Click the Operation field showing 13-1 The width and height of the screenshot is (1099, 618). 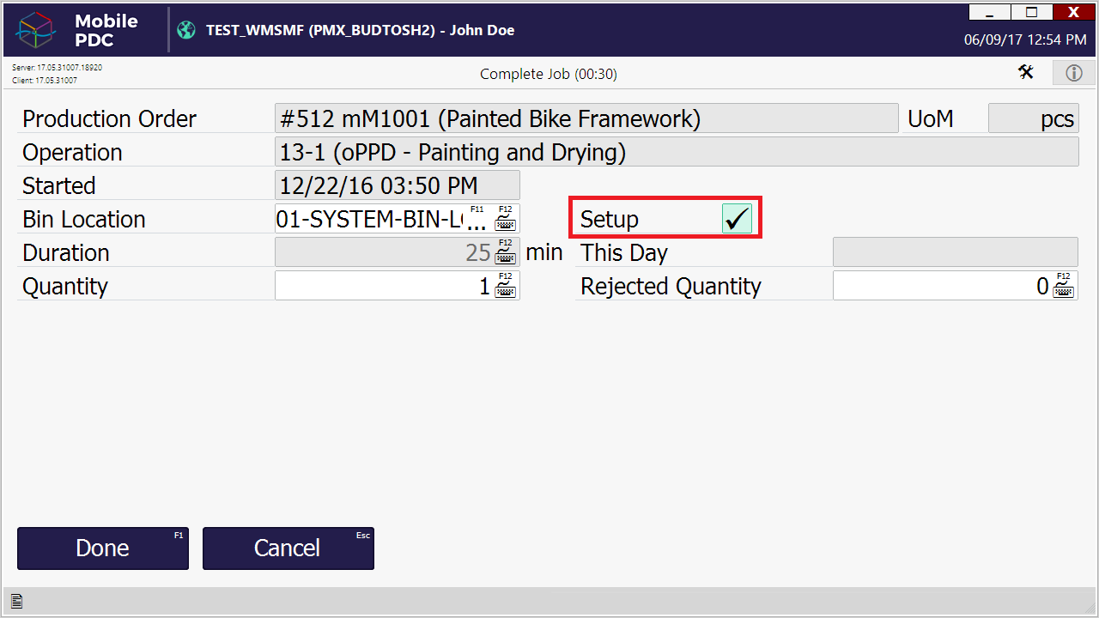pyautogui.click(x=677, y=152)
